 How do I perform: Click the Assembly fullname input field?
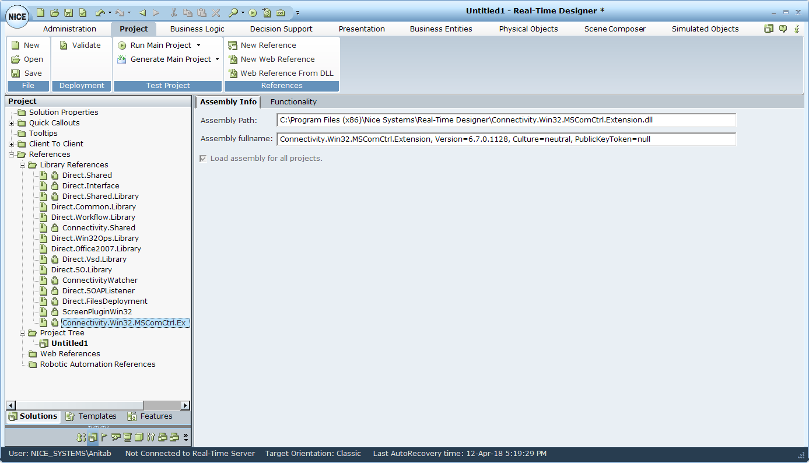pos(506,139)
